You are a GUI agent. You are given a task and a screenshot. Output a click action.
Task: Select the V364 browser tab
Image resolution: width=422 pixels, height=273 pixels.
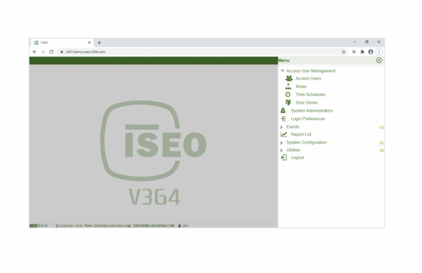pyautogui.click(x=62, y=43)
